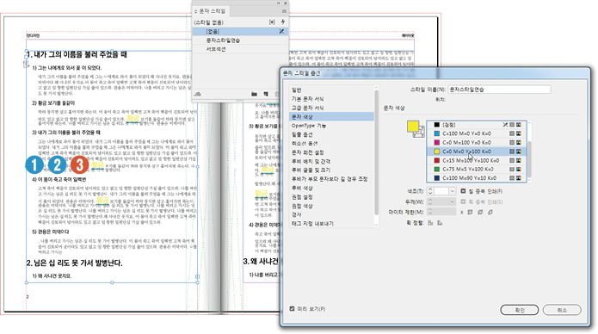Select 고급 문자 서식 category
The width and height of the screenshot is (598, 334).
331,108
